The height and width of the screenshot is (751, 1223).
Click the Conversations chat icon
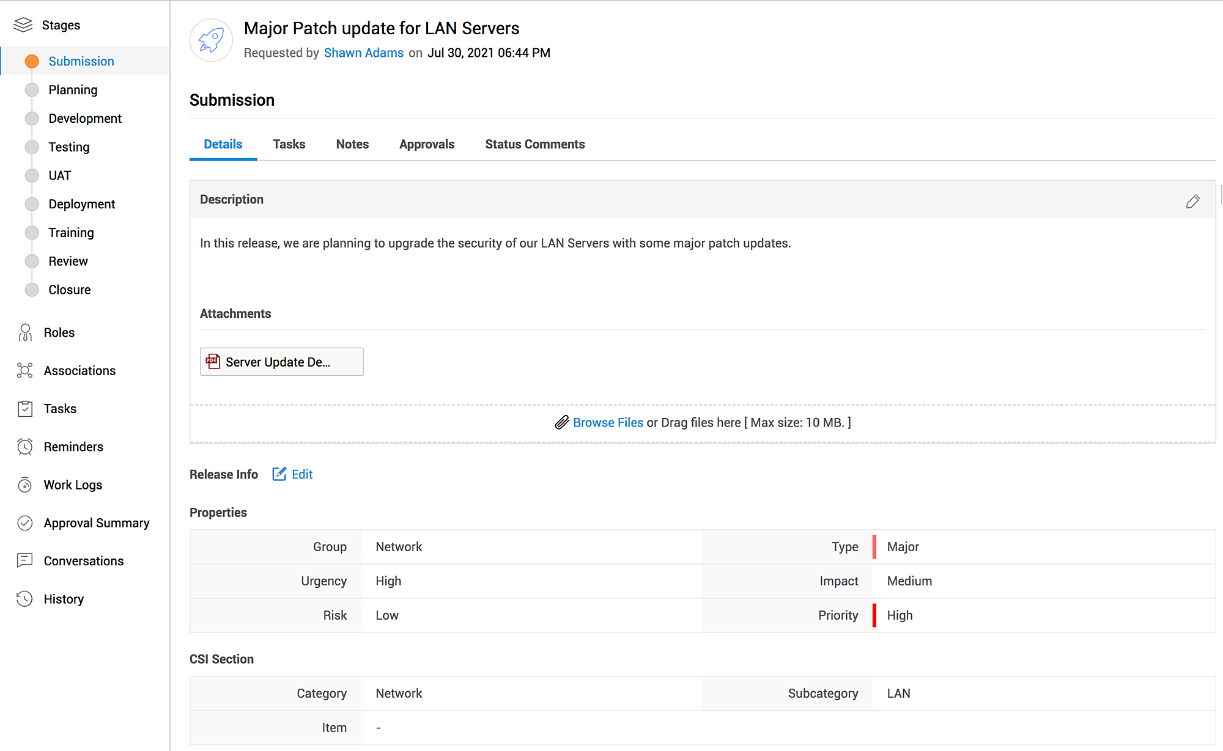(x=25, y=560)
